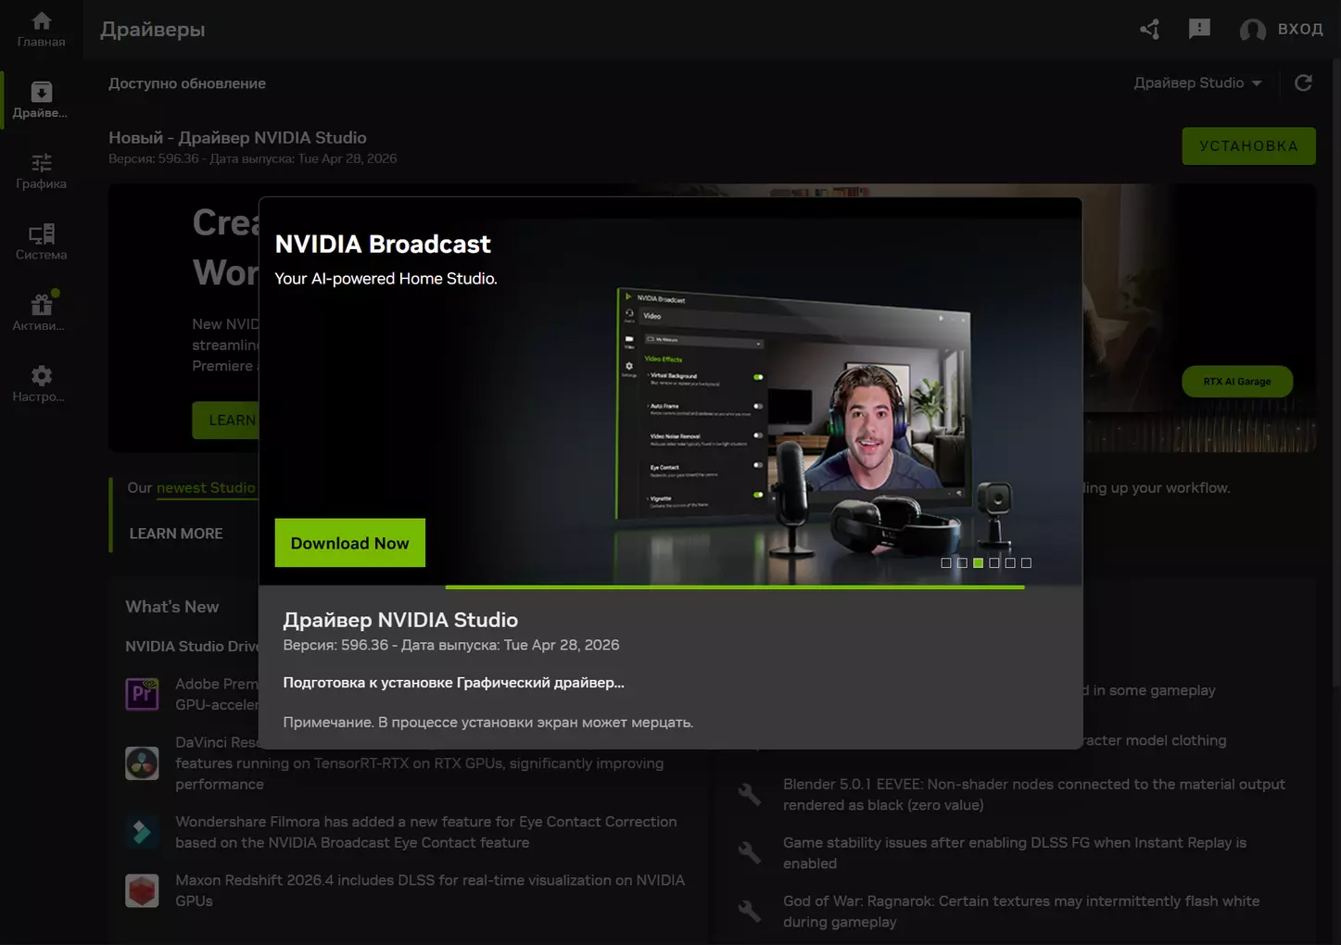Screen dimensions: 1341x945
Task: Click the green installation progress bar
Action: click(x=735, y=587)
